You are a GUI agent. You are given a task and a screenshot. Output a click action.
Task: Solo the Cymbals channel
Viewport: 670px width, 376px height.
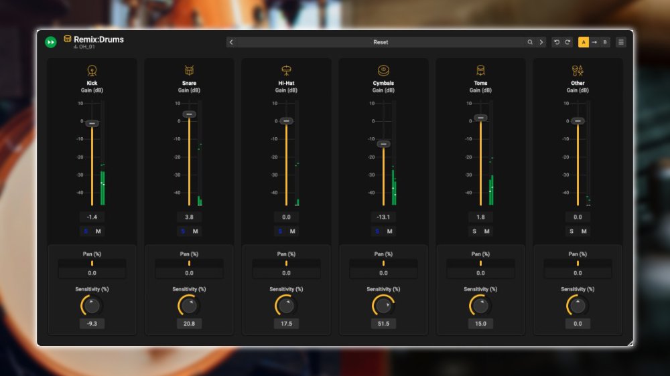[377, 231]
